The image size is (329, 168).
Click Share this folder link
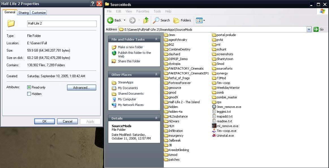click(129, 61)
